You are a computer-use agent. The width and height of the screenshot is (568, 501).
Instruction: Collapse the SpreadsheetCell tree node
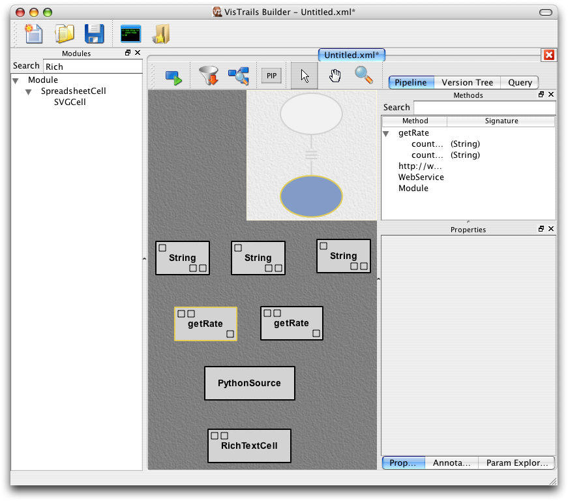pyautogui.click(x=29, y=92)
